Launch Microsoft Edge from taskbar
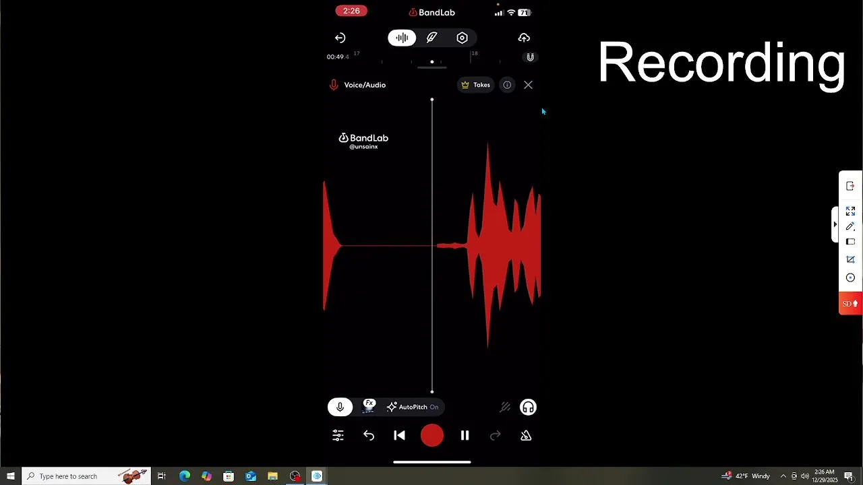The image size is (863, 485). click(x=184, y=476)
